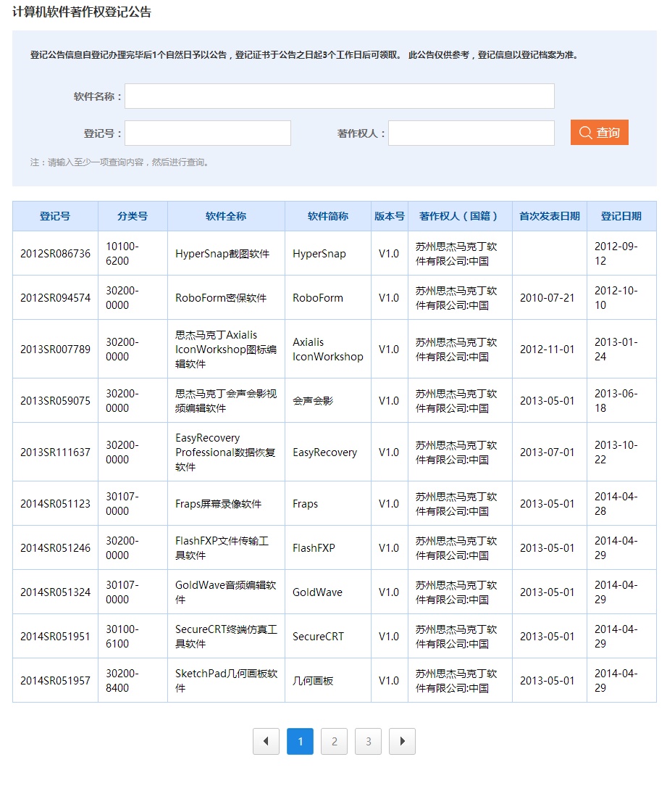Click EasyRecovery Professional数据恢复软件 cell

click(225, 452)
